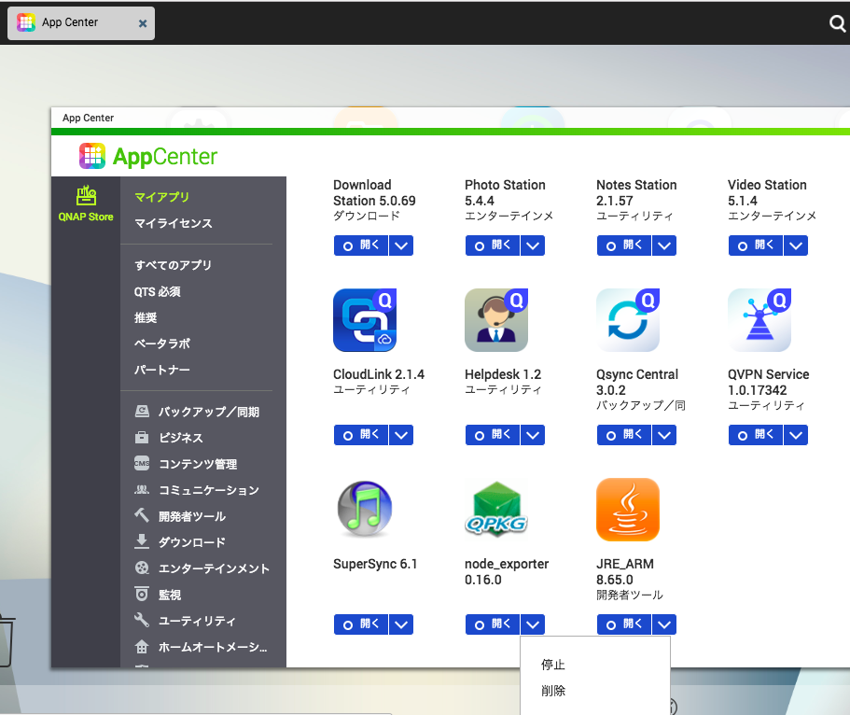Screen dimensions: 850x715
Task: Open Download Station with 開く button
Action: [x=361, y=245]
